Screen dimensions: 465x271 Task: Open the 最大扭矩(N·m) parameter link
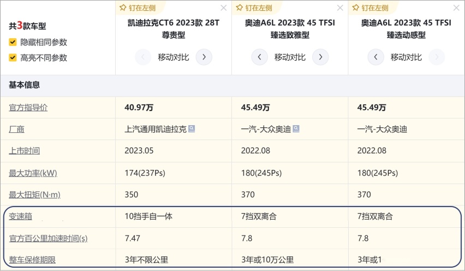34,195
